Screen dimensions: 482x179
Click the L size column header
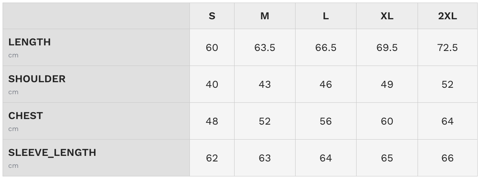[326, 16]
